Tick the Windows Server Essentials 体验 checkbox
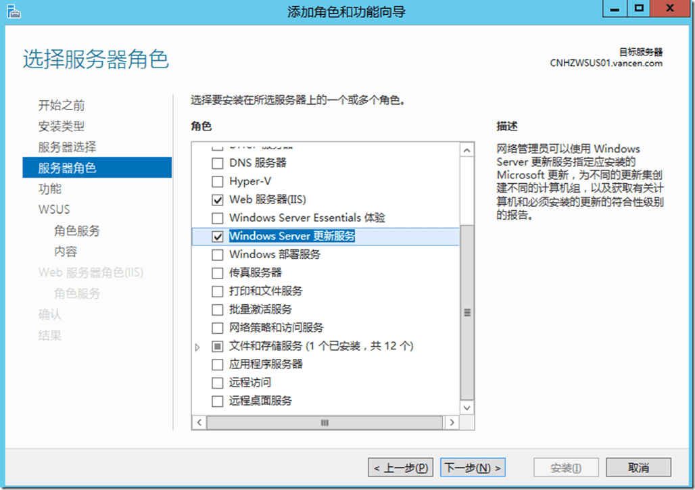695x490 pixels. [x=217, y=218]
